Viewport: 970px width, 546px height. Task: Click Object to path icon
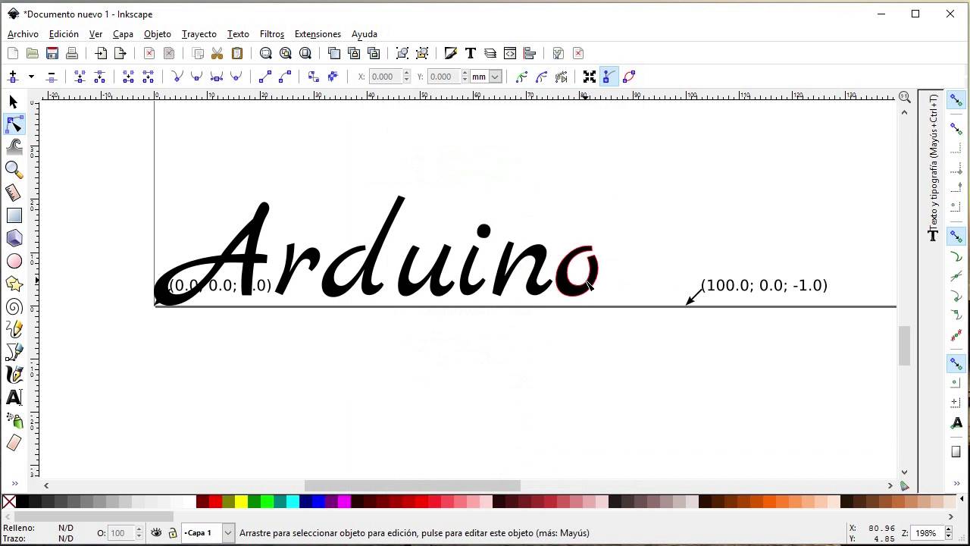tap(314, 77)
